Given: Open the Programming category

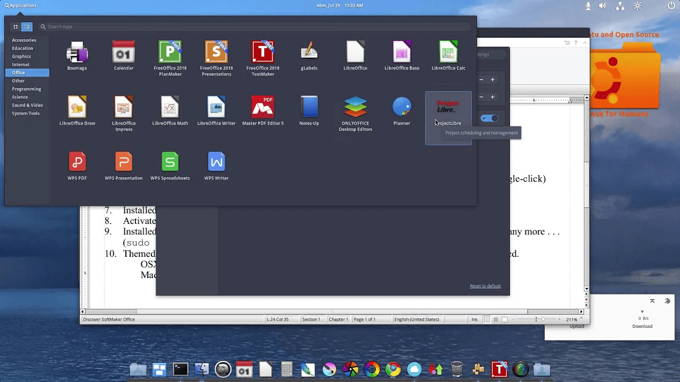Looking at the screenshot, I should [27, 89].
